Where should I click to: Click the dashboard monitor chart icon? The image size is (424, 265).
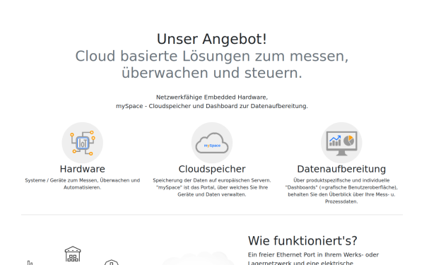341,143
